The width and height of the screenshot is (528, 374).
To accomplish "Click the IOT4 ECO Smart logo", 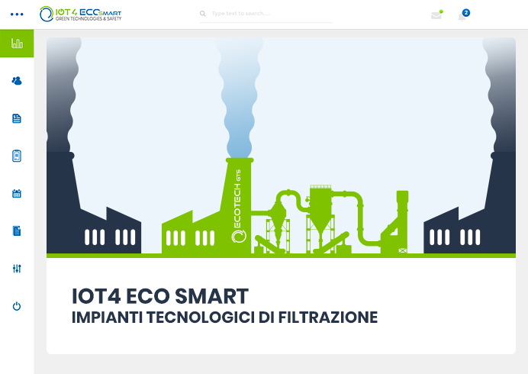I will [x=80, y=14].
